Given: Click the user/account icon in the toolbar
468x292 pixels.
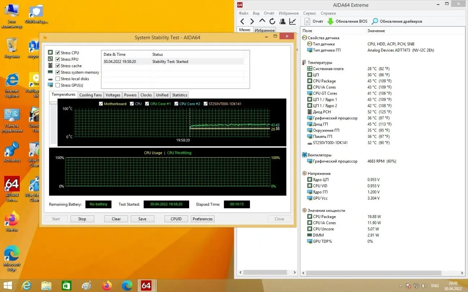Looking at the screenshot, I should [x=282, y=21].
